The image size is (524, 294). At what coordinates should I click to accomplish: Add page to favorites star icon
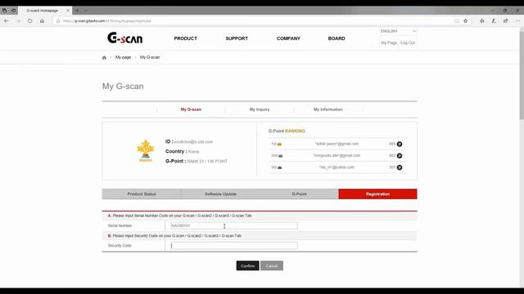click(466, 21)
